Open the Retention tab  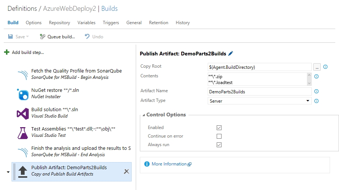coord(159,23)
